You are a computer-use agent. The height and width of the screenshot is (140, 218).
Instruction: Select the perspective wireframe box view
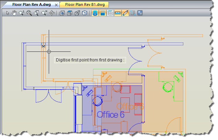pos(77,13)
